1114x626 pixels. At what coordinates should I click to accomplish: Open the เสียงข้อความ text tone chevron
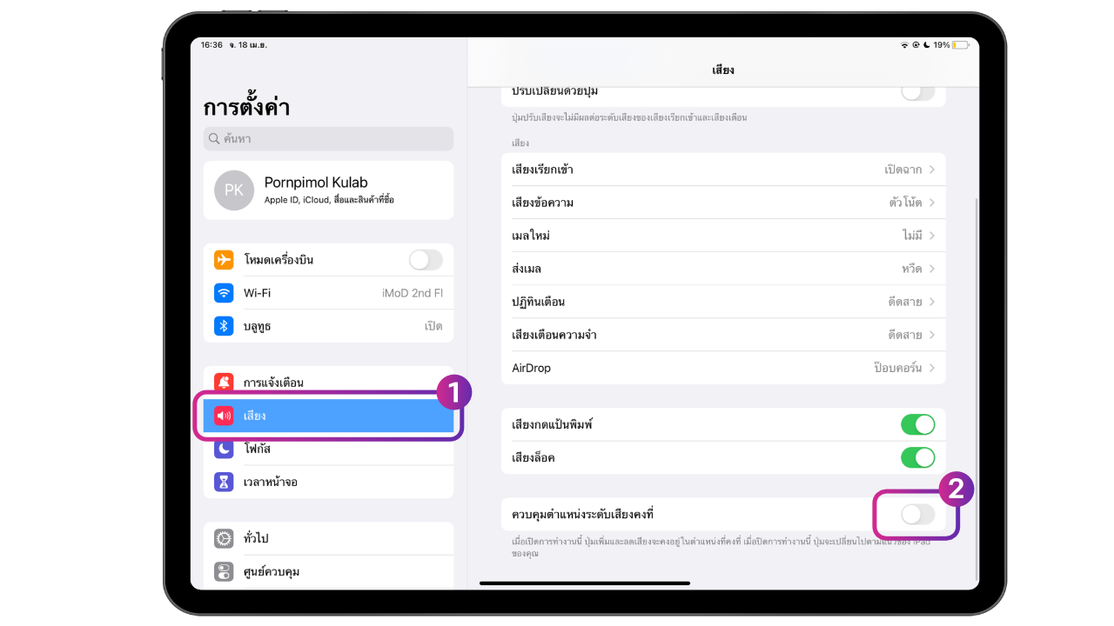(931, 203)
